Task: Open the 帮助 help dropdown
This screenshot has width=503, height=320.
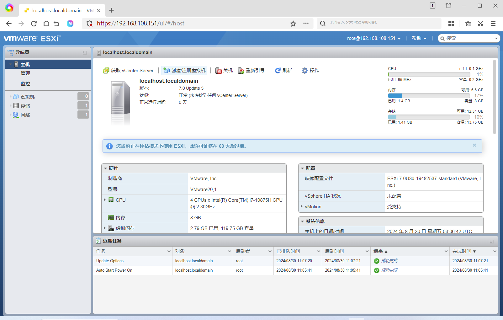Action: point(419,38)
